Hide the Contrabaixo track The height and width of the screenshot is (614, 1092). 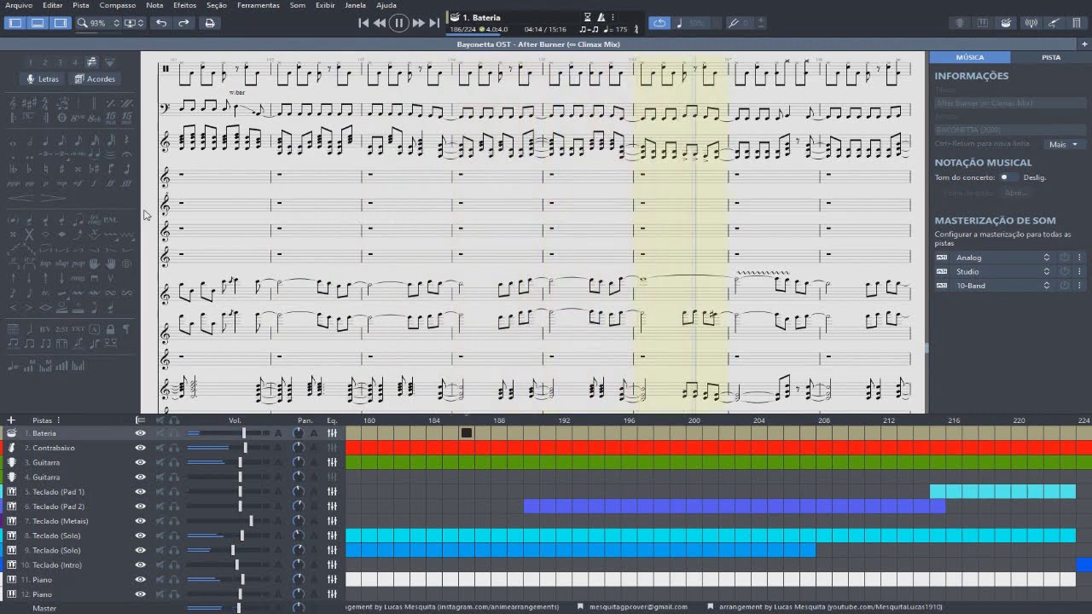tap(140, 448)
